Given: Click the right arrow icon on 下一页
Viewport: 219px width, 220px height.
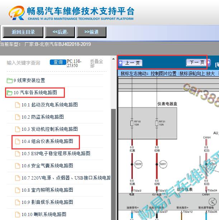Looking at the screenshot, I should (209, 62).
